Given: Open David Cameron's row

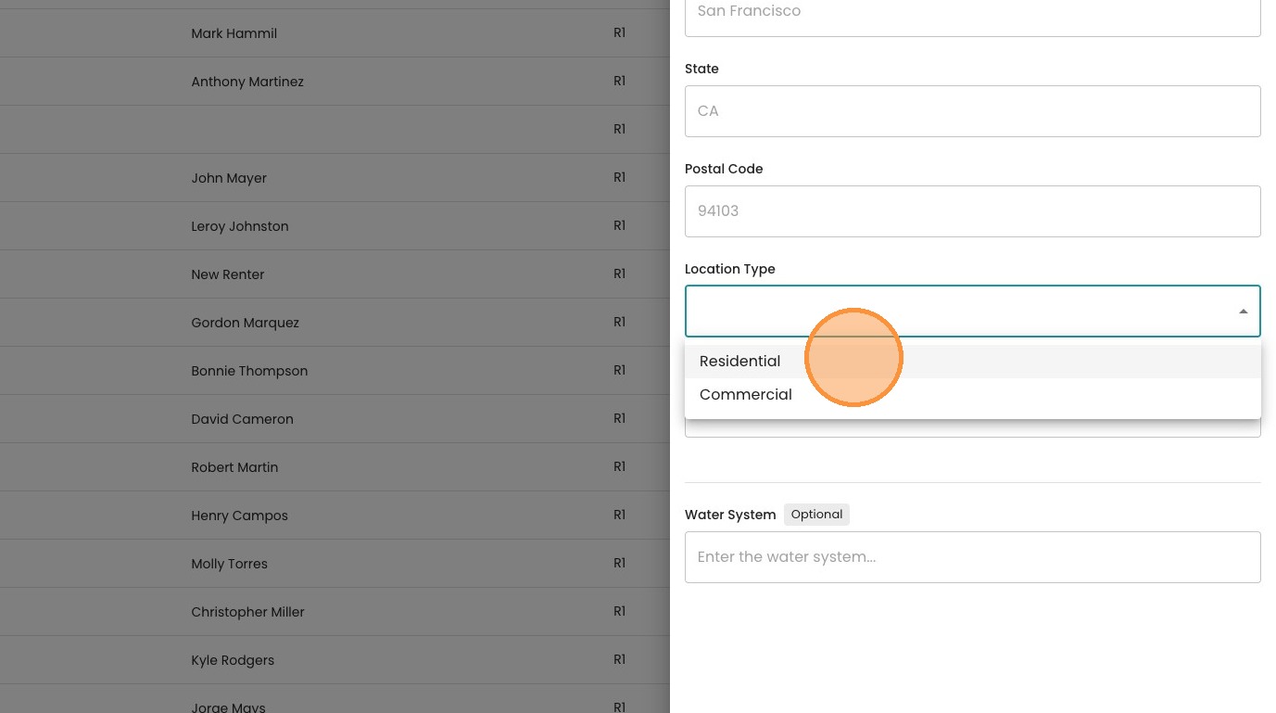Looking at the screenshot, I should tap(243, 419).
